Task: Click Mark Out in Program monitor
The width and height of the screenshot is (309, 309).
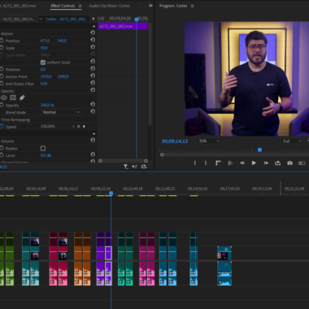Action: (206, 163)
